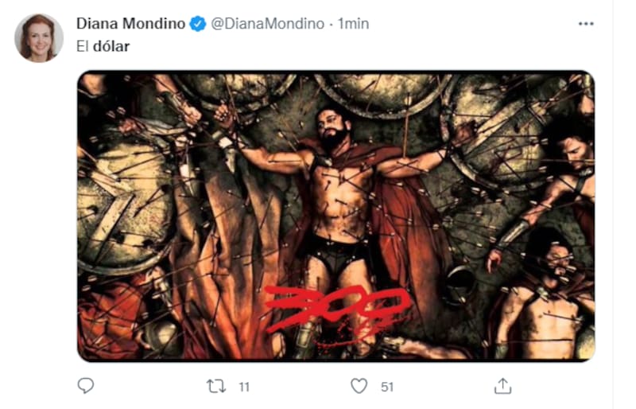Visit the @DianaMondino handle link

(267, 24)
